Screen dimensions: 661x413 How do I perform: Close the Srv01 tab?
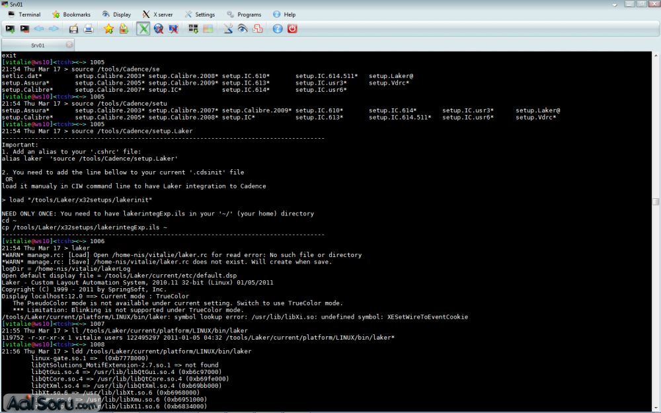point(69,44)
